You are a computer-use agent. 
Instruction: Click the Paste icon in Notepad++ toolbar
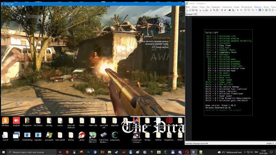pyautogui.click(x=217, y=10)
